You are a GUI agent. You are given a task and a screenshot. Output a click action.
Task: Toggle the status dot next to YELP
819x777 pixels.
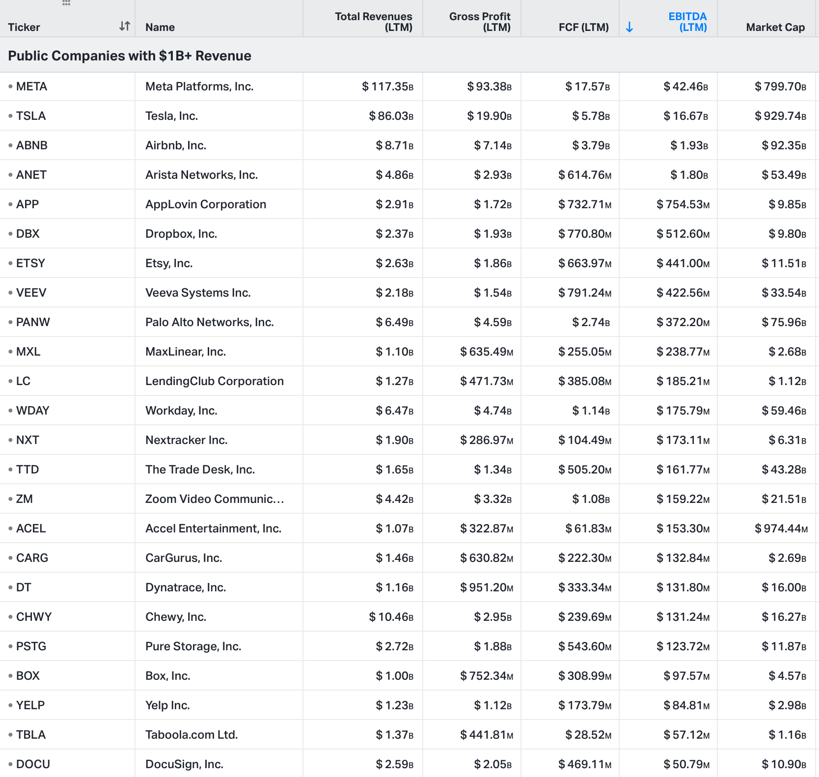coord(10,705)
